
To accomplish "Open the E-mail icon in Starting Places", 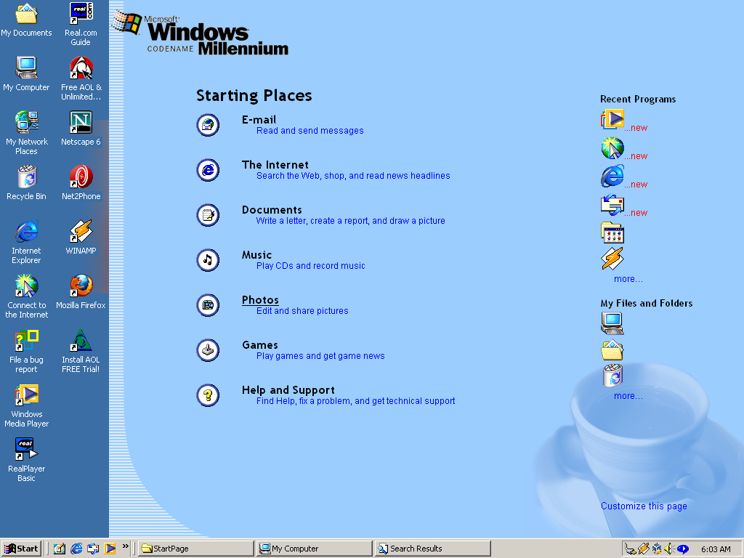I will click(208, 124).
